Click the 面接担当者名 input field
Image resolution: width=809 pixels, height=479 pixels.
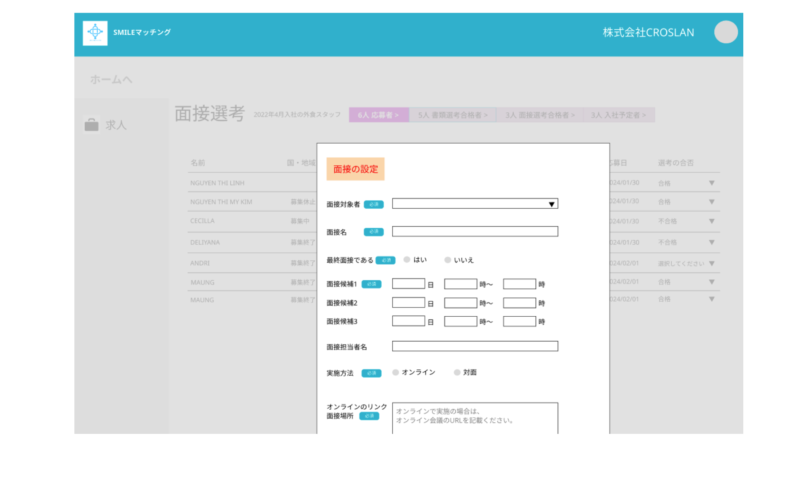(475, 346)
